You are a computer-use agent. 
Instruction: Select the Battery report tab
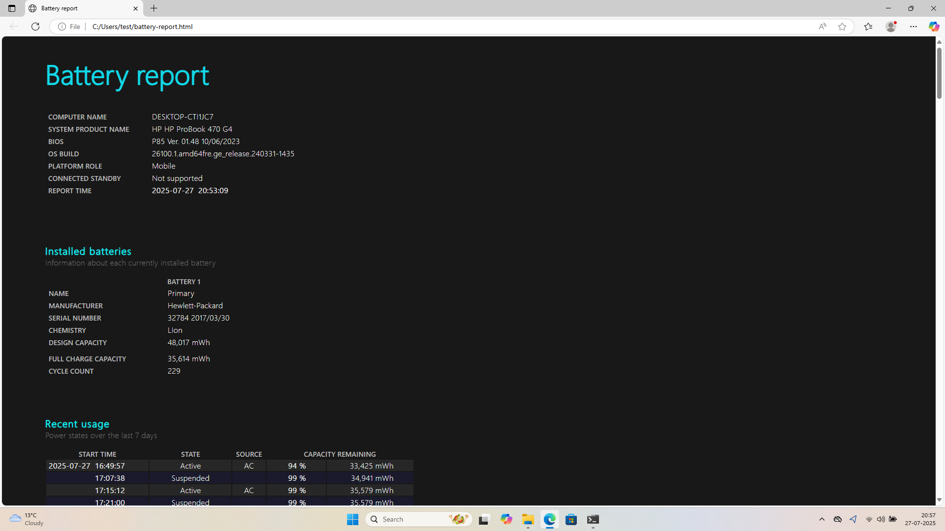[x=79, y=8]
